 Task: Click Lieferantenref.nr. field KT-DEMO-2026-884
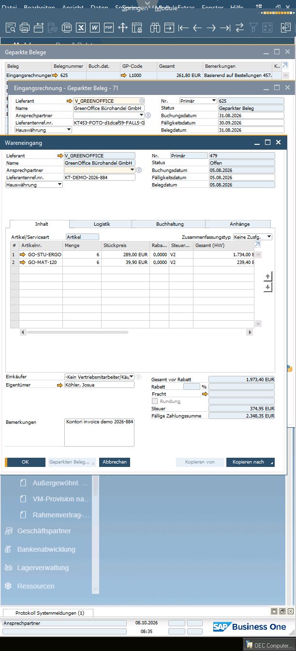point(99,178)
